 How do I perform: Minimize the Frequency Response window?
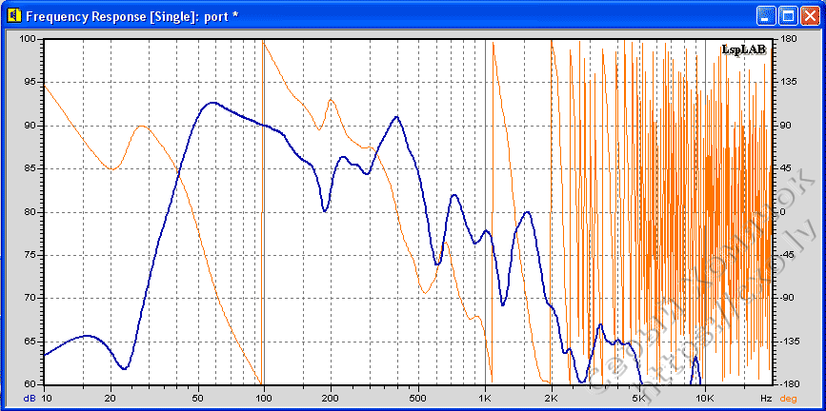click(767, 16)
